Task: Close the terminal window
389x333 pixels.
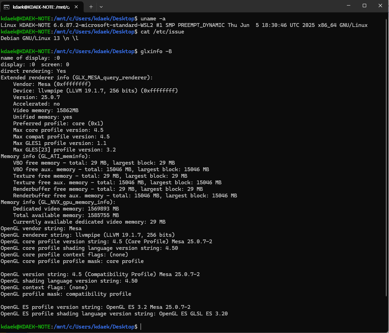Action: [380, 6]
